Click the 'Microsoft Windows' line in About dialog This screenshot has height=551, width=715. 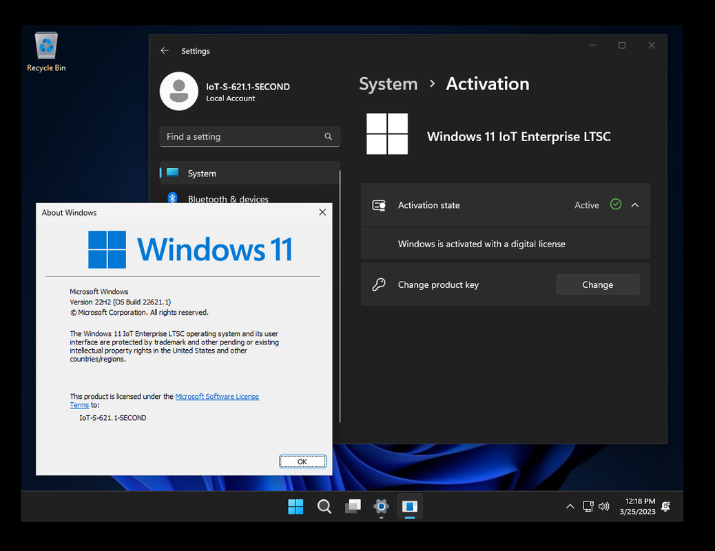click(x=99, y=291)
